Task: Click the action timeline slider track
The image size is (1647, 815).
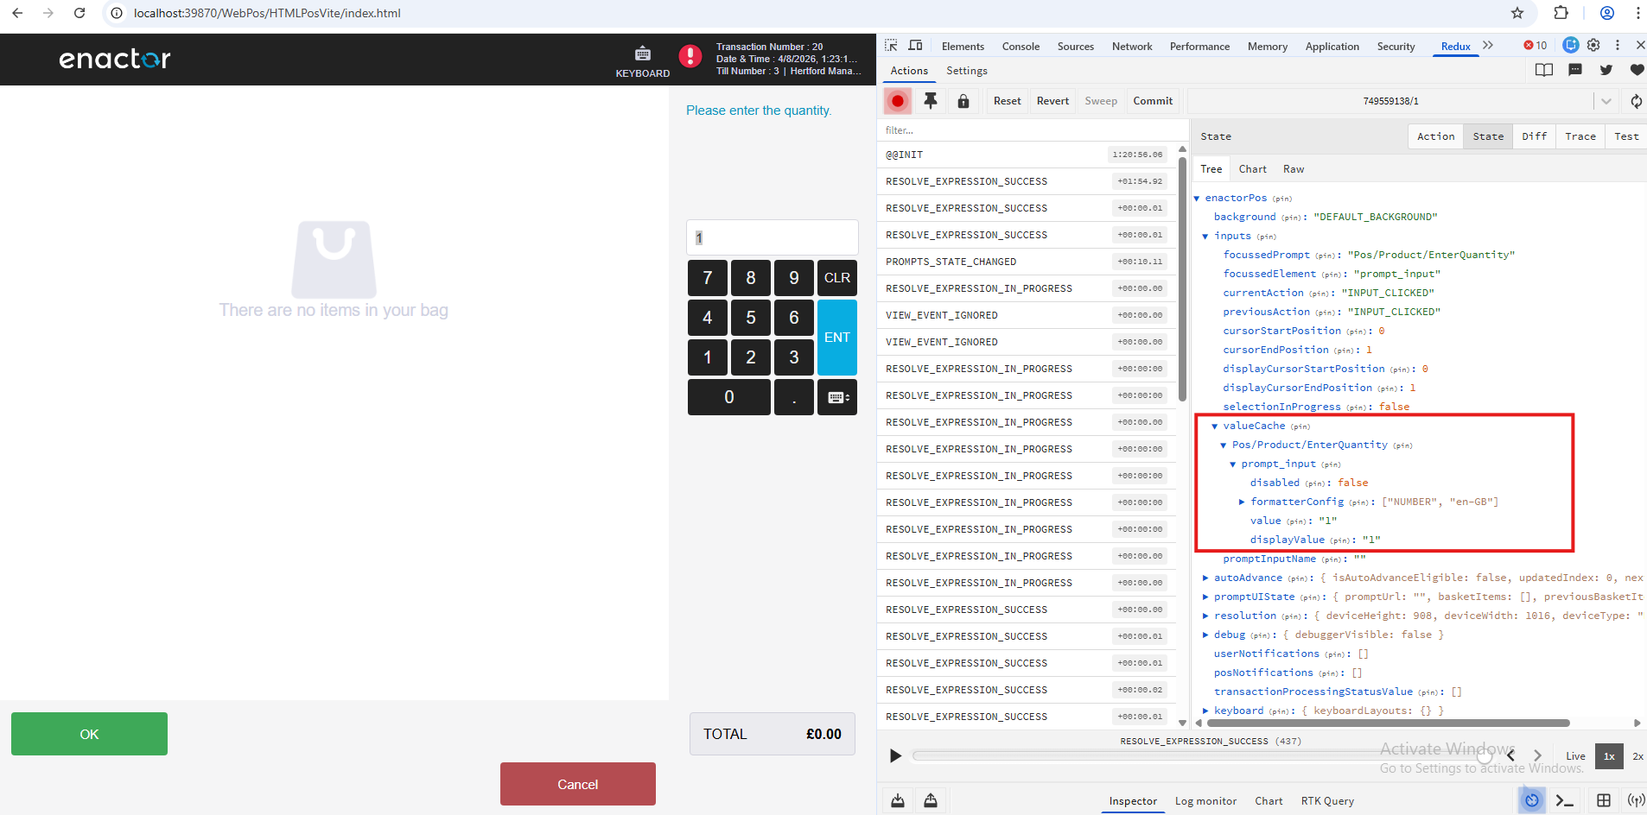Action: [x=1192, y=756]
